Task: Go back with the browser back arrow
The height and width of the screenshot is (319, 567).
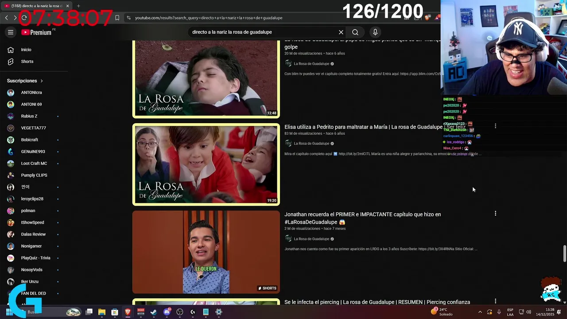Action: pos(6,18)
